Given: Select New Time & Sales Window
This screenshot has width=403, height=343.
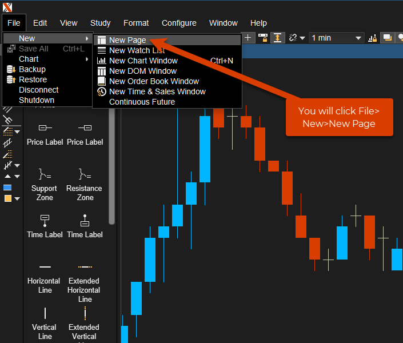Looking at the screenshot, I should 167,91.
